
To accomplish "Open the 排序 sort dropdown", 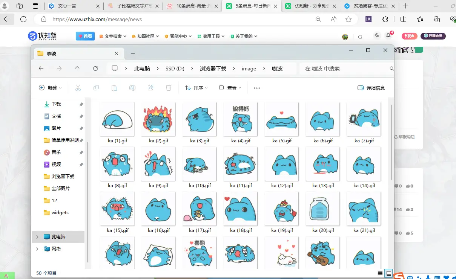I will coord(196,88).
